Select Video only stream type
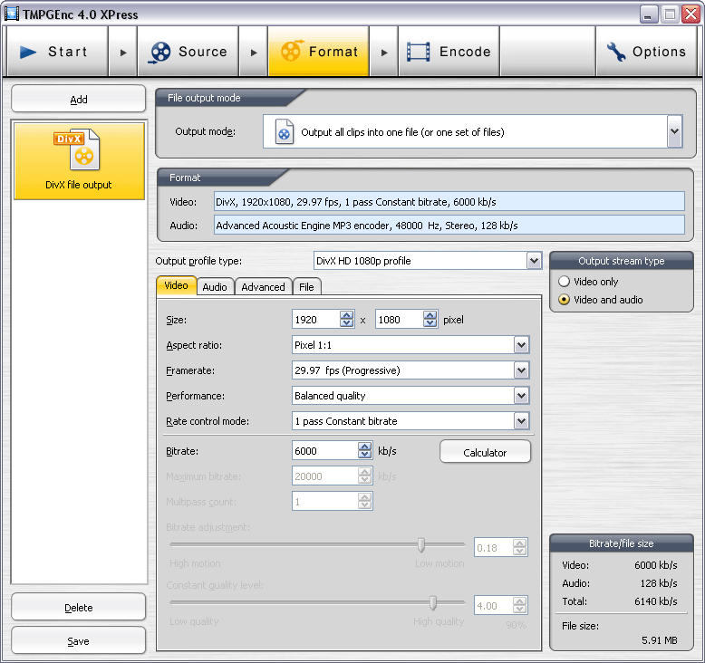Image resolution: width=705 pixels, height=663 pixels. point(565,282)
